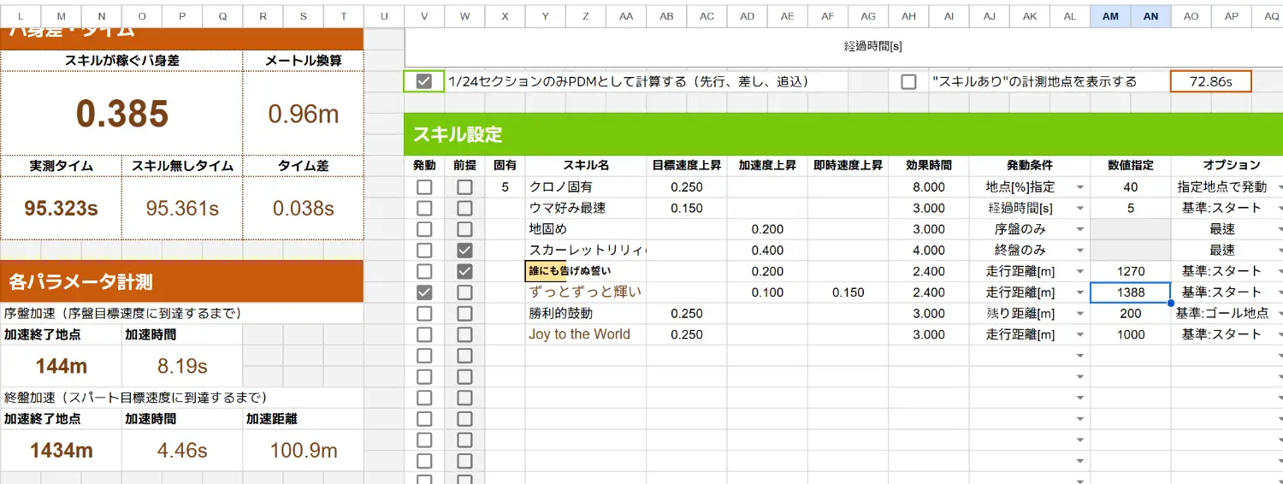Expand the 経過時間[s] dropdown for ウマ好み最速

[x=1079, y=209]
